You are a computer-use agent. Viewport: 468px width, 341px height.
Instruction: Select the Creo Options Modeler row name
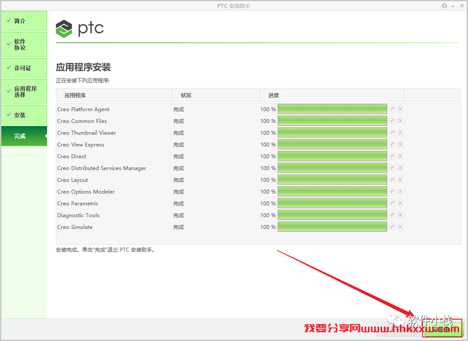click(x=86, y=192)
